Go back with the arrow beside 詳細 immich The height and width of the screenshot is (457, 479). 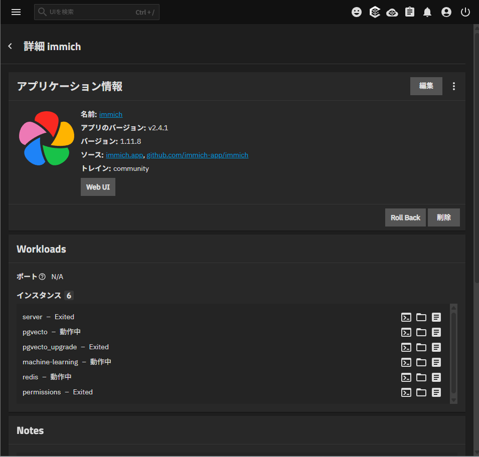click(x=10, y=46)
